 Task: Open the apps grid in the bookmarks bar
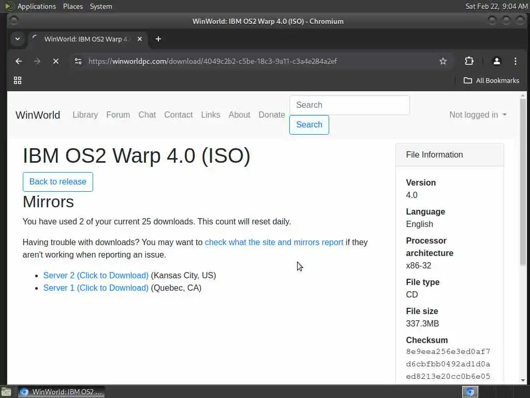[18, 80]
